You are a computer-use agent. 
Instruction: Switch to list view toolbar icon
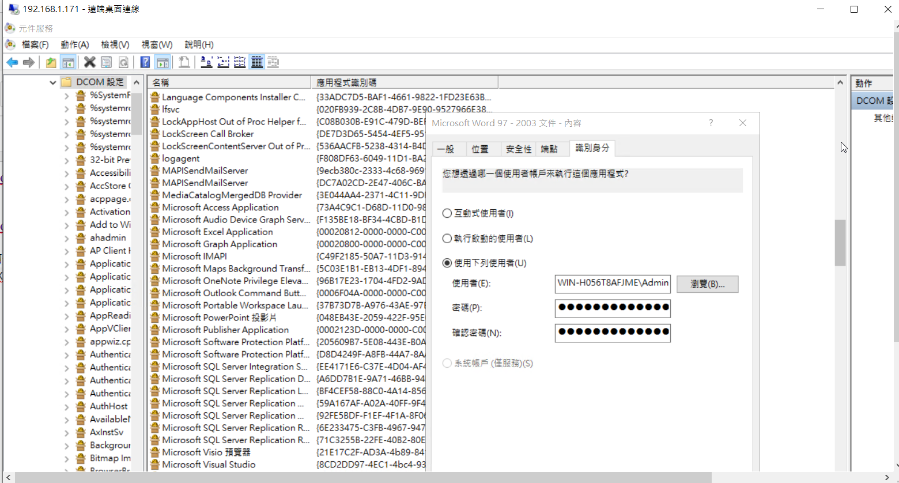click(240, 62)
